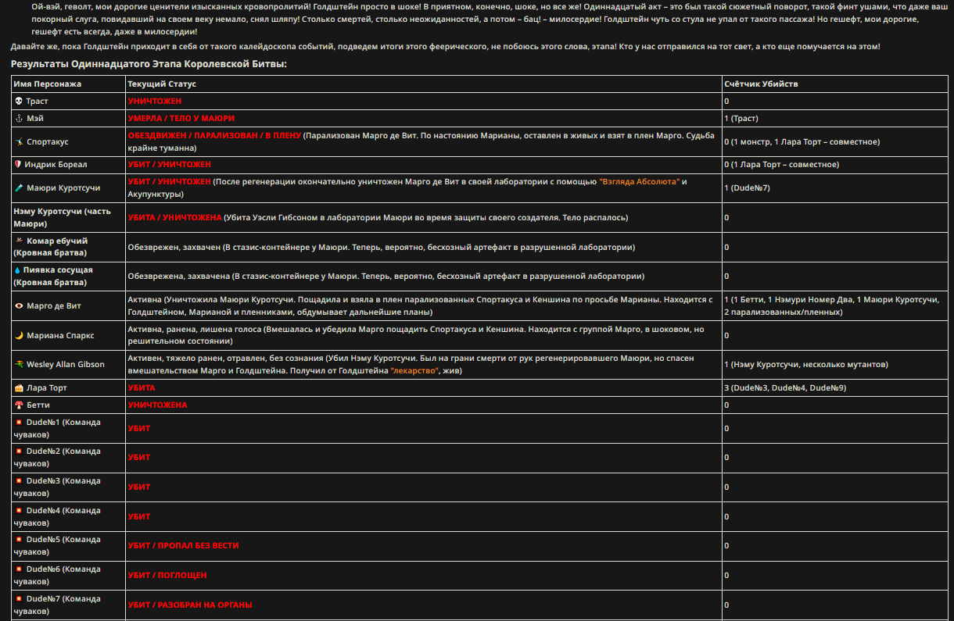Click the status 'УБИТ / ПРОПАЛ БЕЗ ВЕСТИ'

[x=184, y=545]
